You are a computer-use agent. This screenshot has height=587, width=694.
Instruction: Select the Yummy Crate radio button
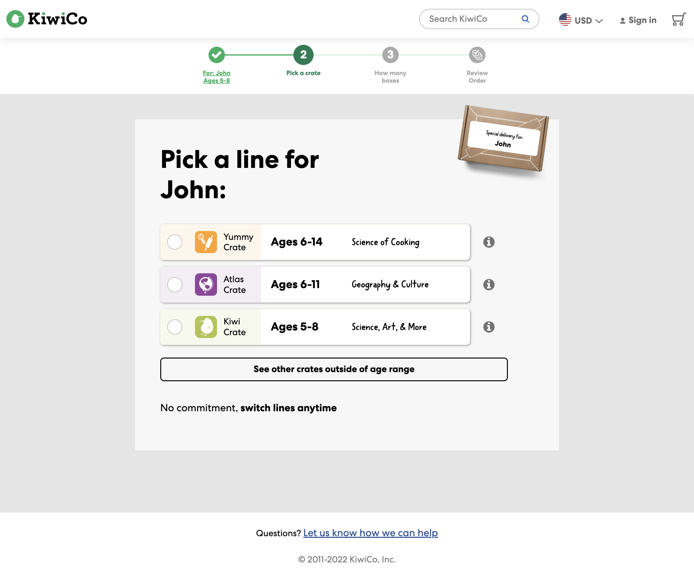(174, 242)
